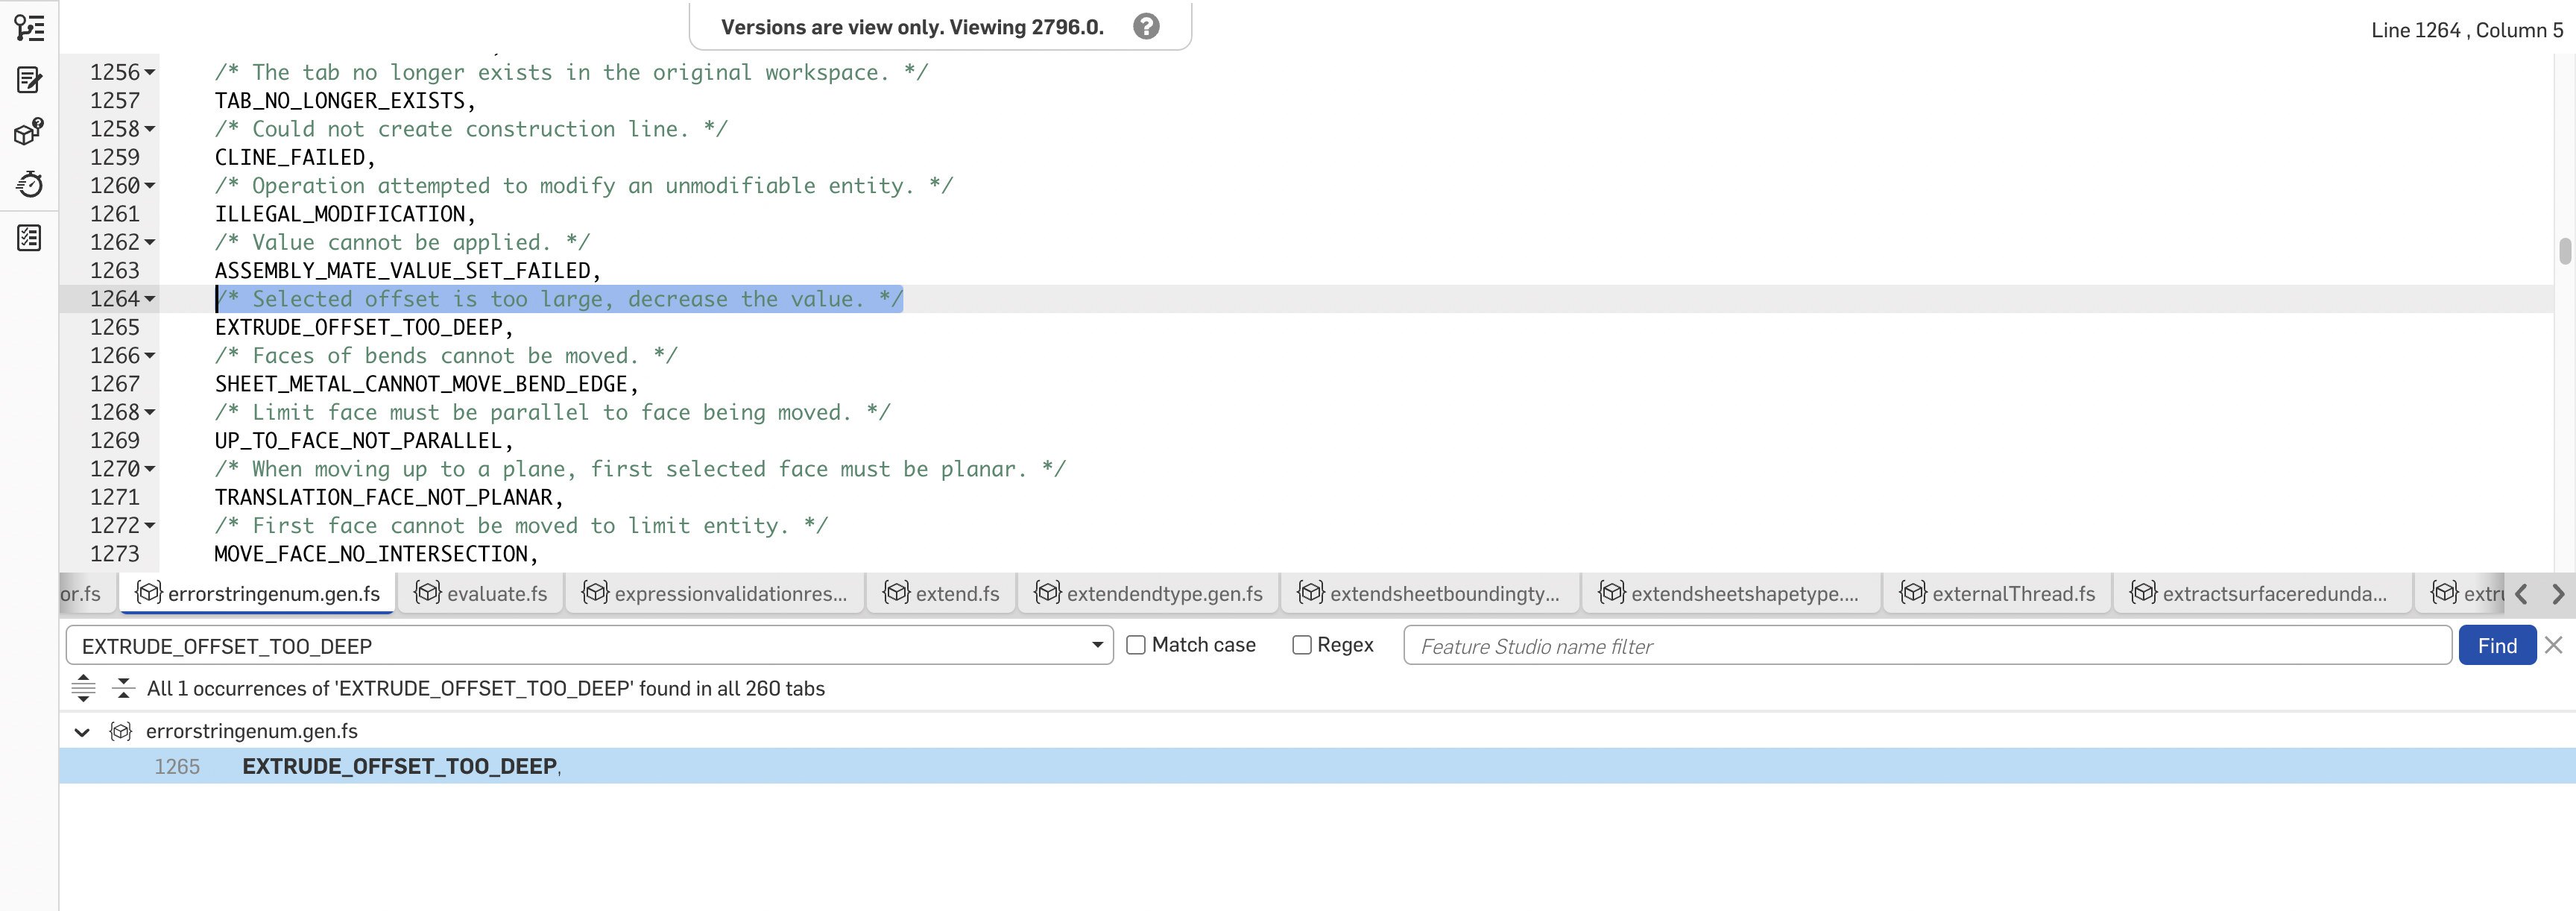Open the stopwatch profiler icon

[29, 184]
